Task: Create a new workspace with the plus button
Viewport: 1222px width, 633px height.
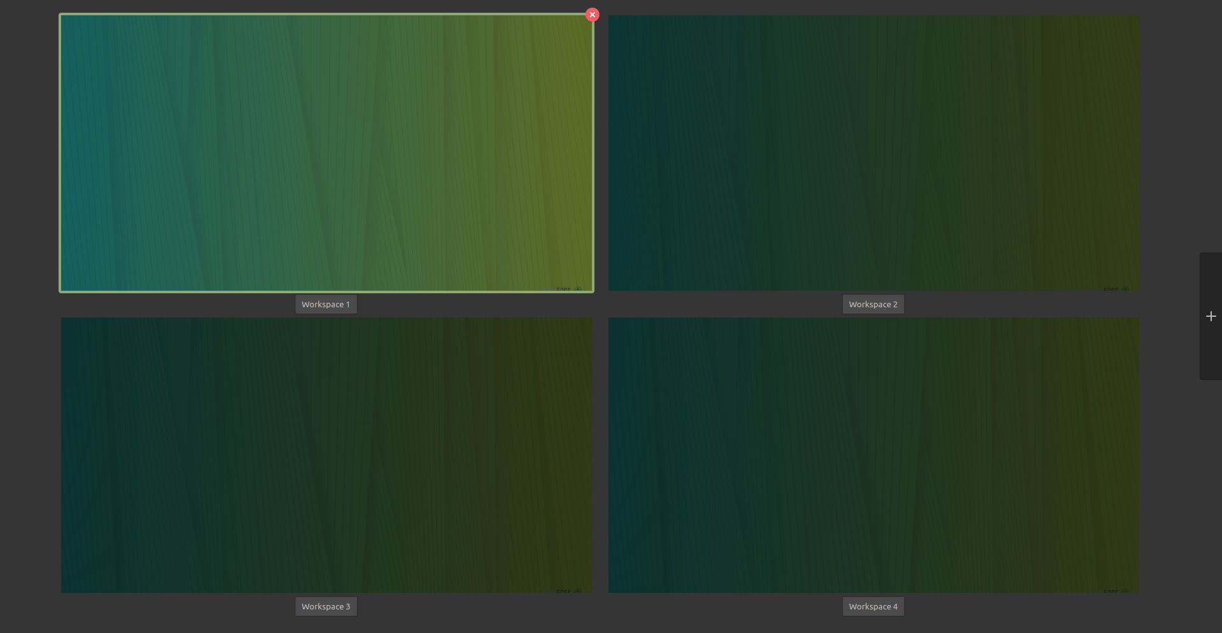Action: [1211, 316]
